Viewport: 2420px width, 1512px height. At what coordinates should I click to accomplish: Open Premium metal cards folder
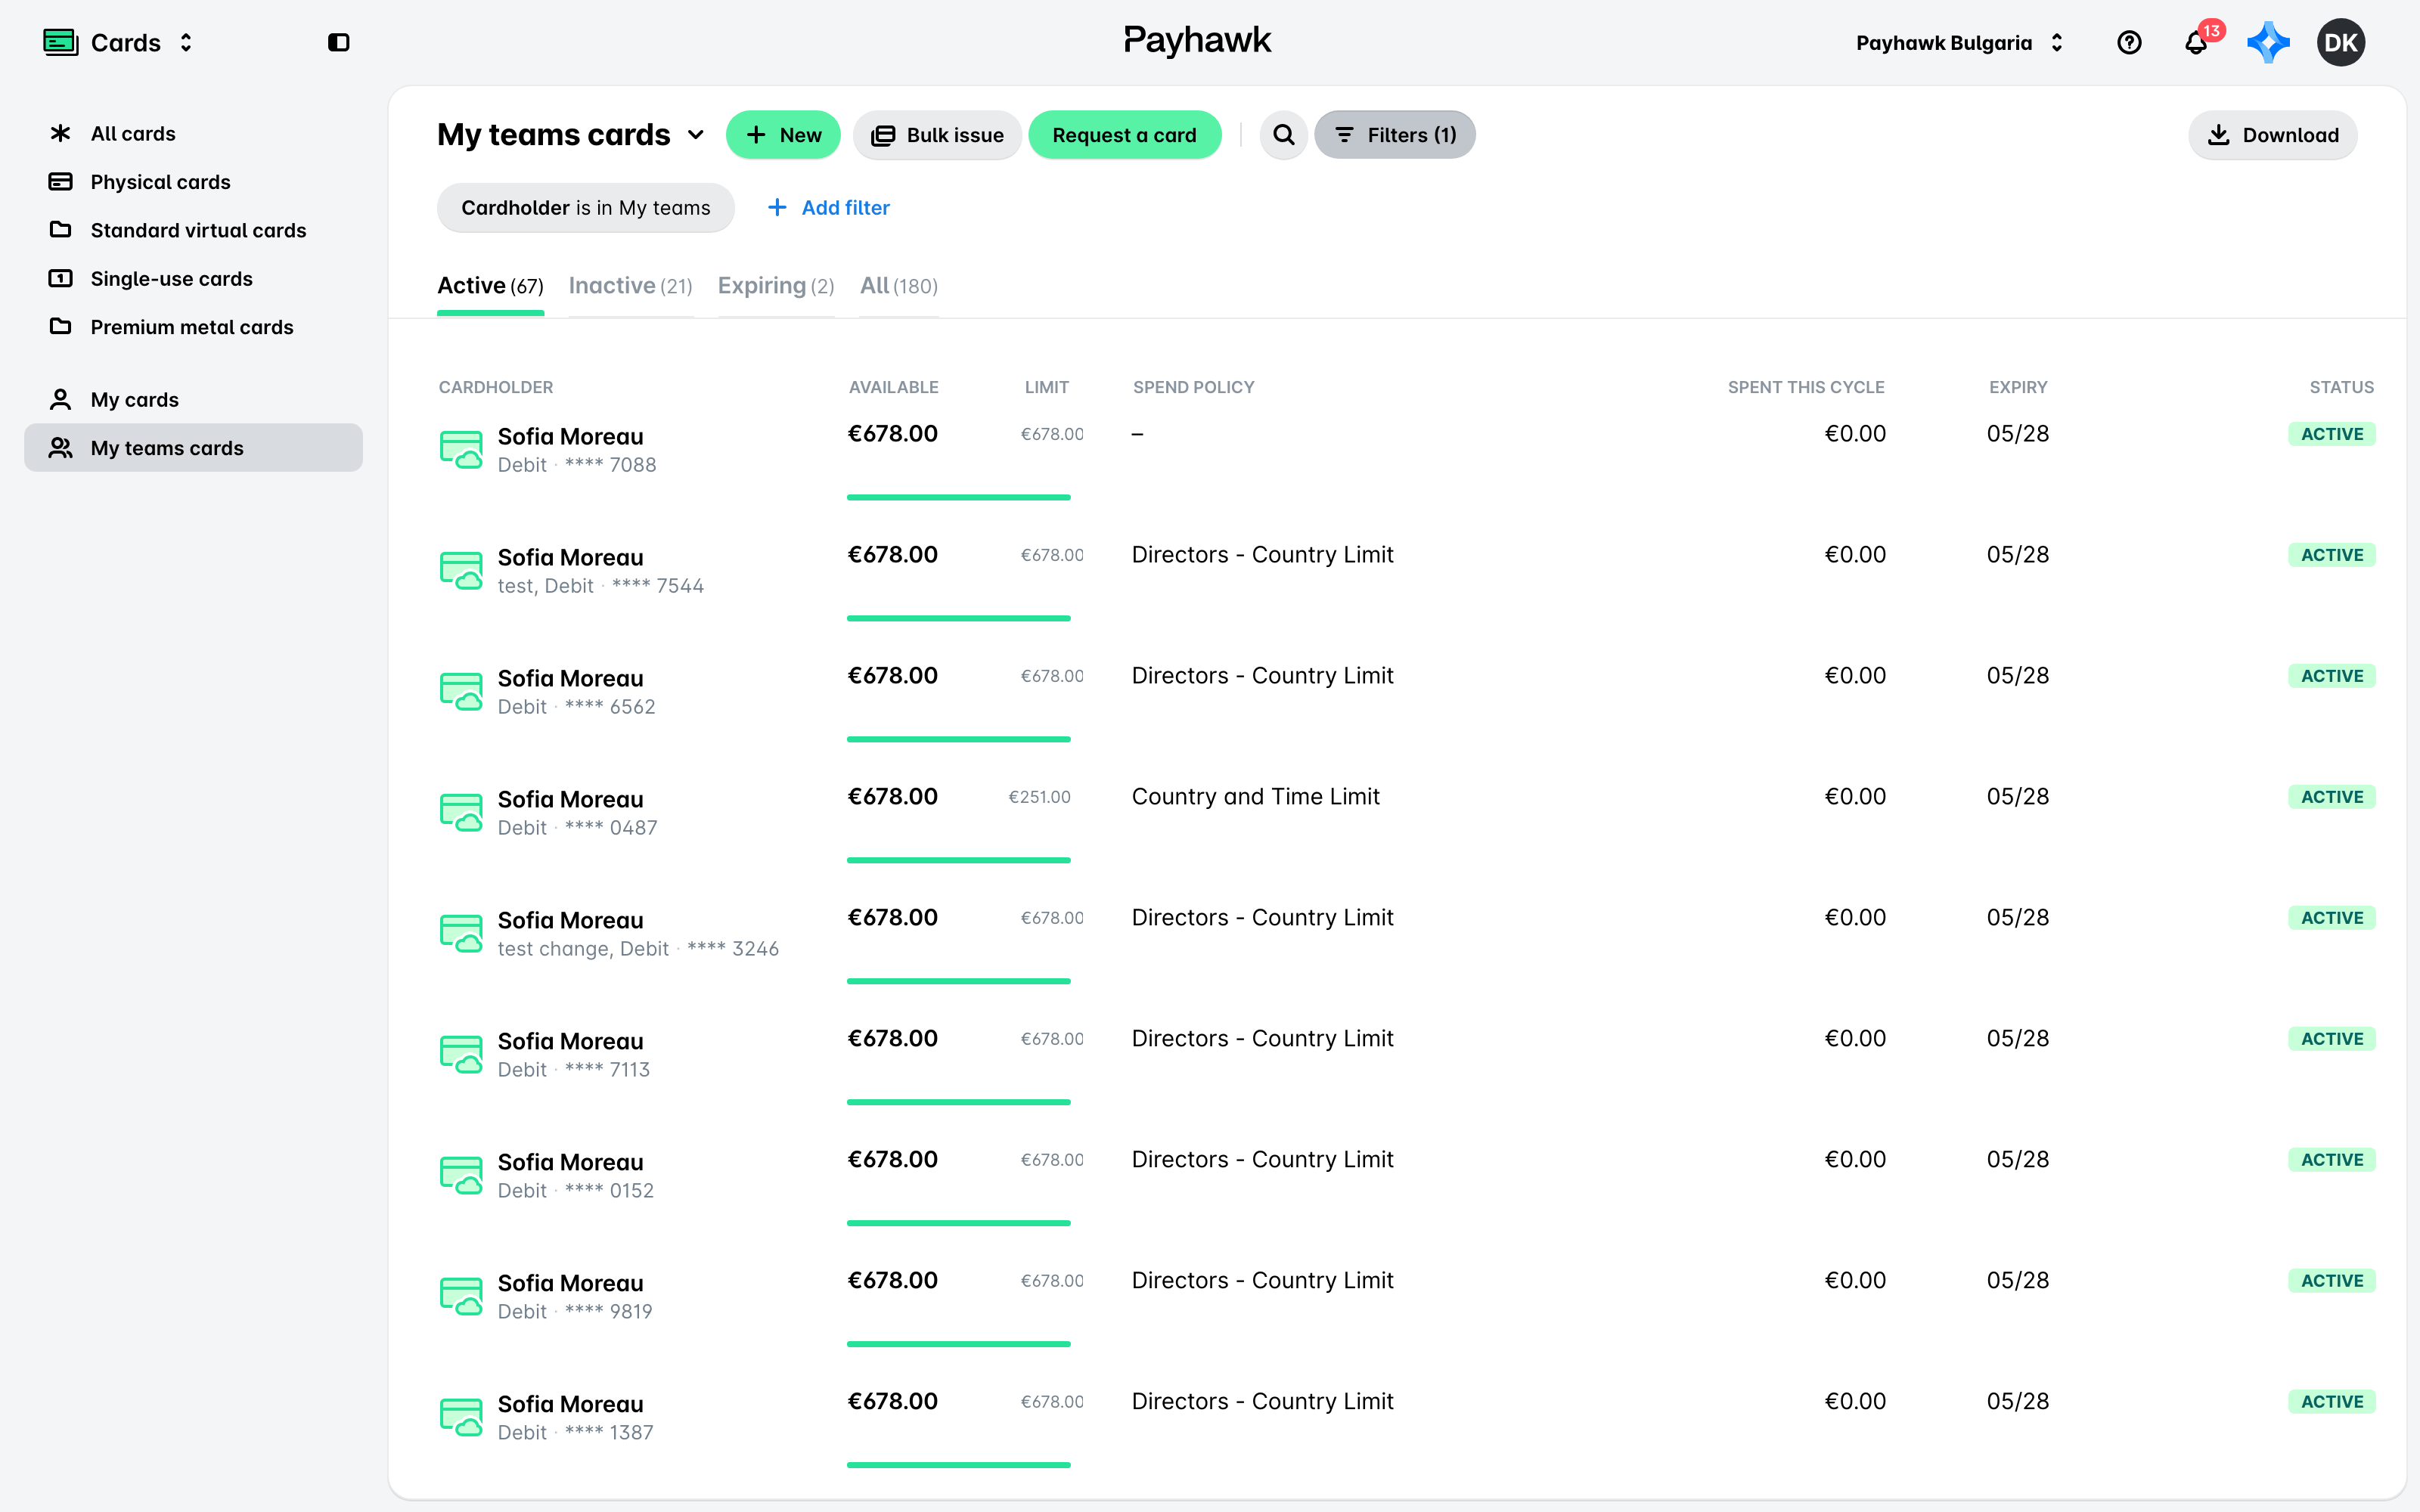tap(193, 327)
